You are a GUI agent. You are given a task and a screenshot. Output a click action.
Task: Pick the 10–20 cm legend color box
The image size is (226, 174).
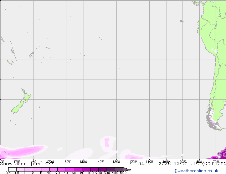pos(53,169)
